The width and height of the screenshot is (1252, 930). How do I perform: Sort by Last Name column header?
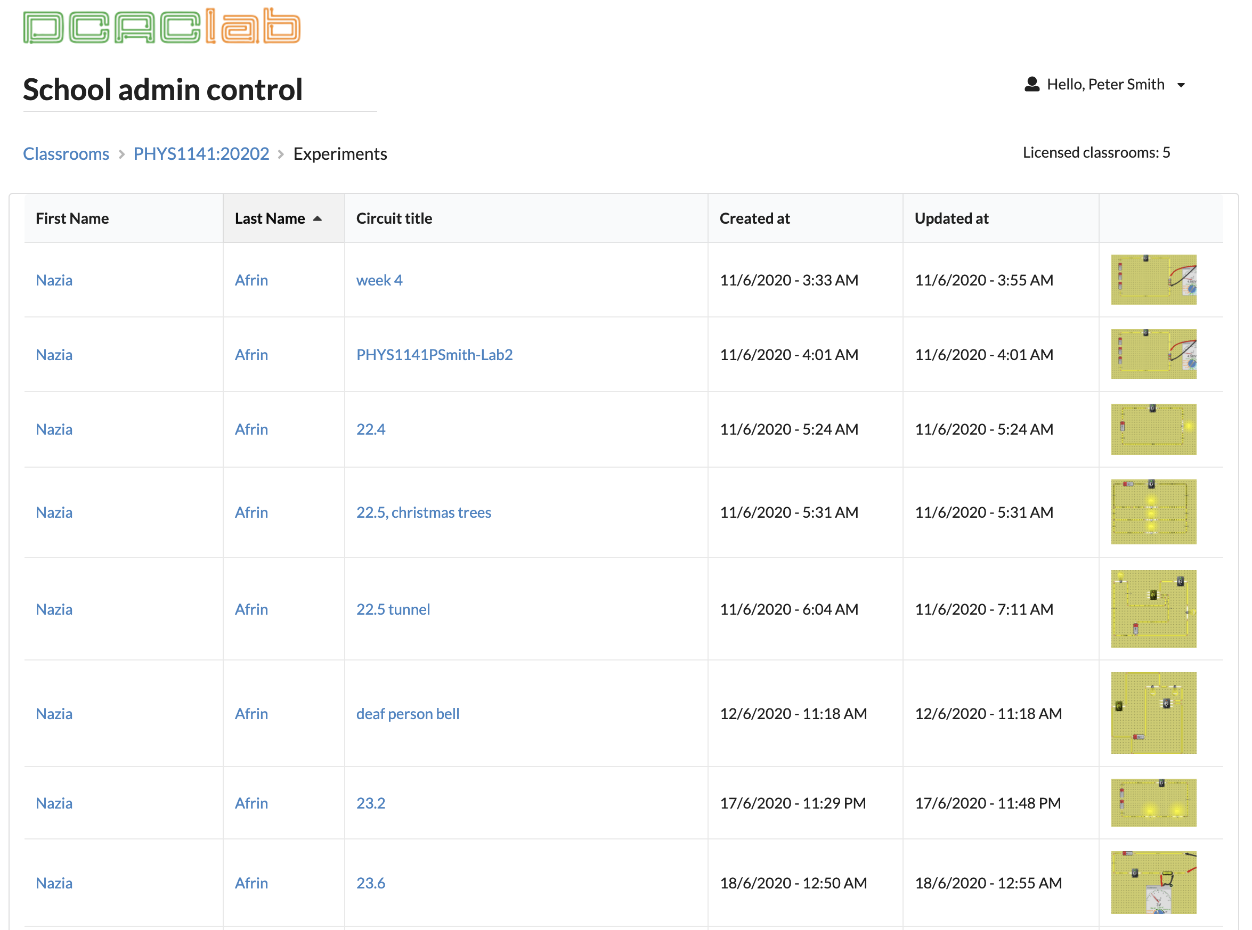point(270,218)
